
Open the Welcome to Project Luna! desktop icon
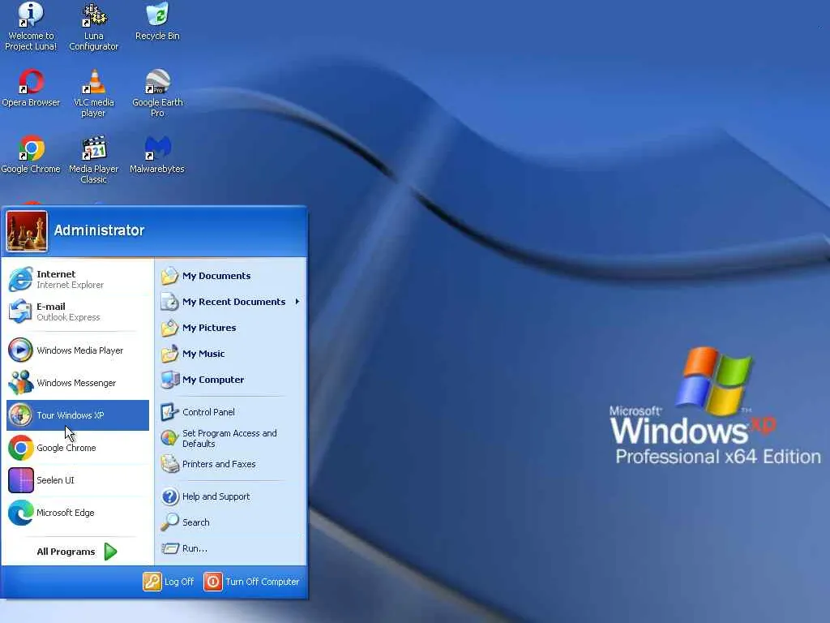31,27
